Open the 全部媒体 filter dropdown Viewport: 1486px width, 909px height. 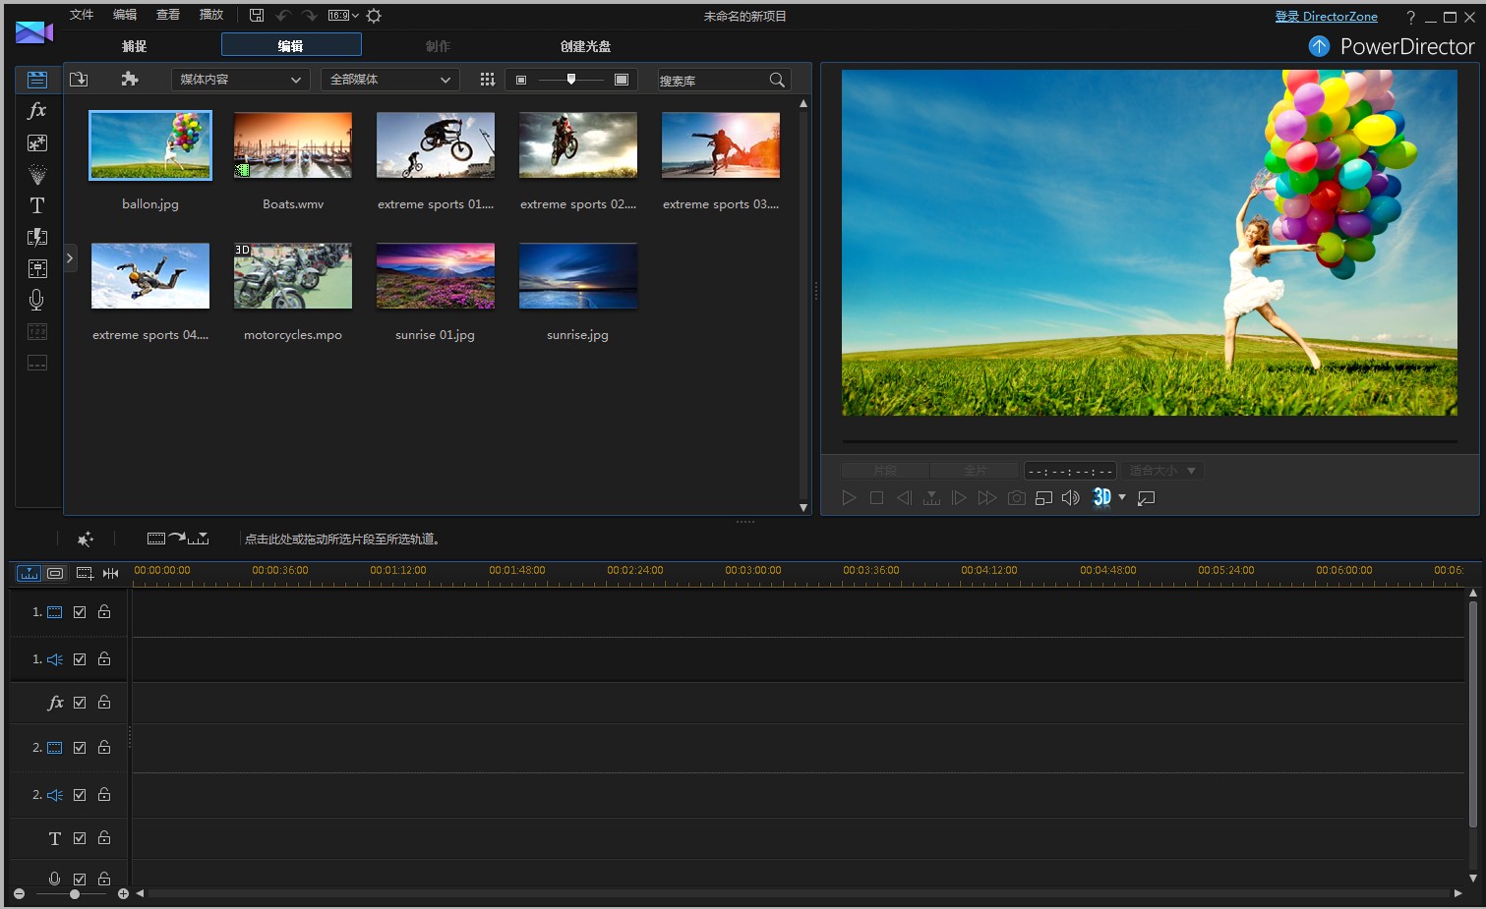pos(390,80)
